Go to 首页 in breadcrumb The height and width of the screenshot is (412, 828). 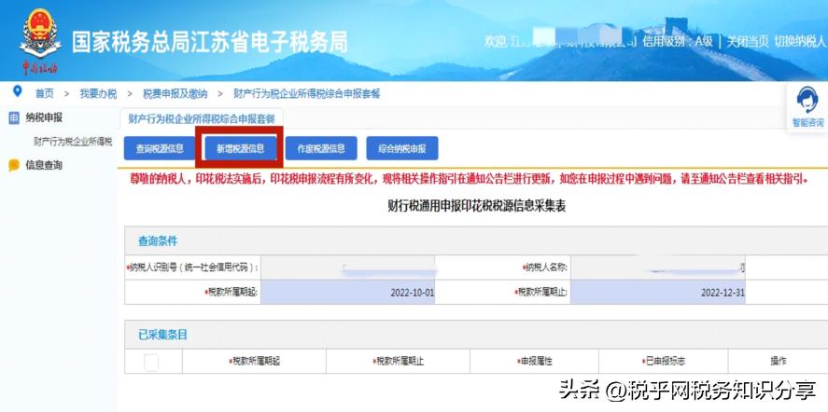point(45,94)
